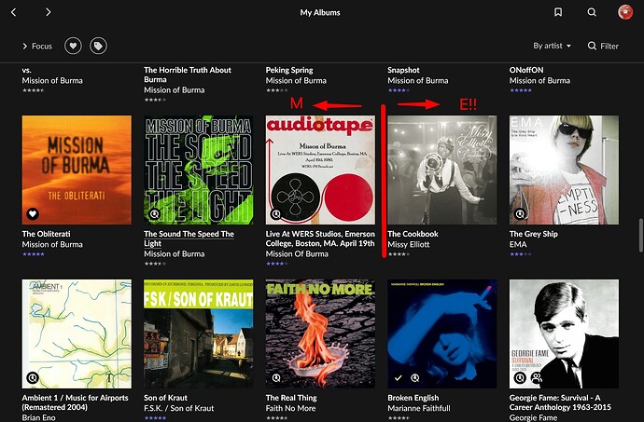Screen dimensions: 644x422
Task: Open F.S.K. / Son of Kraut artist link
Action: [x=178, y=408]
